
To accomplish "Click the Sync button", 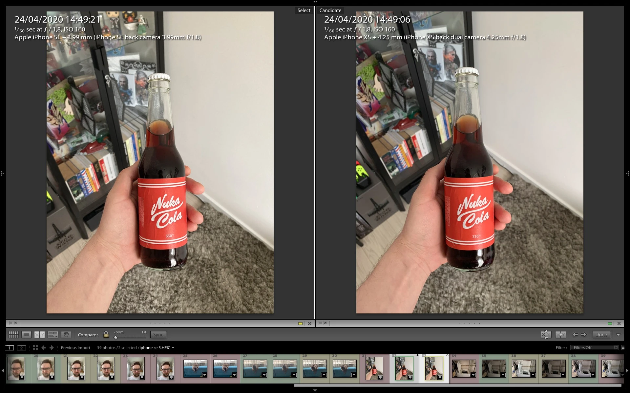I will pos(158,334).
